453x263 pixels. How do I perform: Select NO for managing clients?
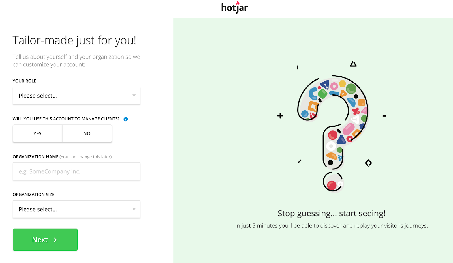87,133
